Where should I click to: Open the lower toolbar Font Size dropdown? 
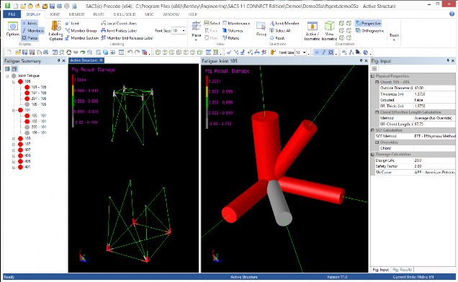[304, 53]
